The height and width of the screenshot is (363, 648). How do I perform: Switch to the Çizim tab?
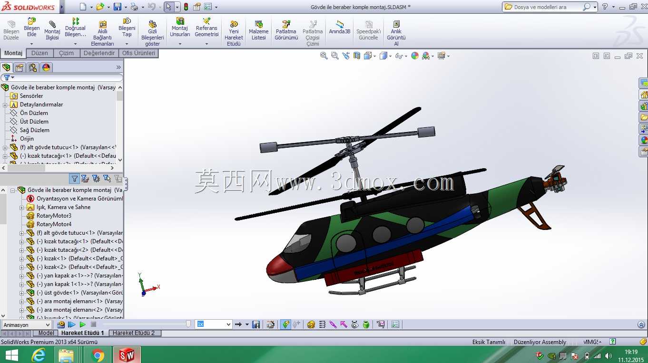tap(66, 53)
